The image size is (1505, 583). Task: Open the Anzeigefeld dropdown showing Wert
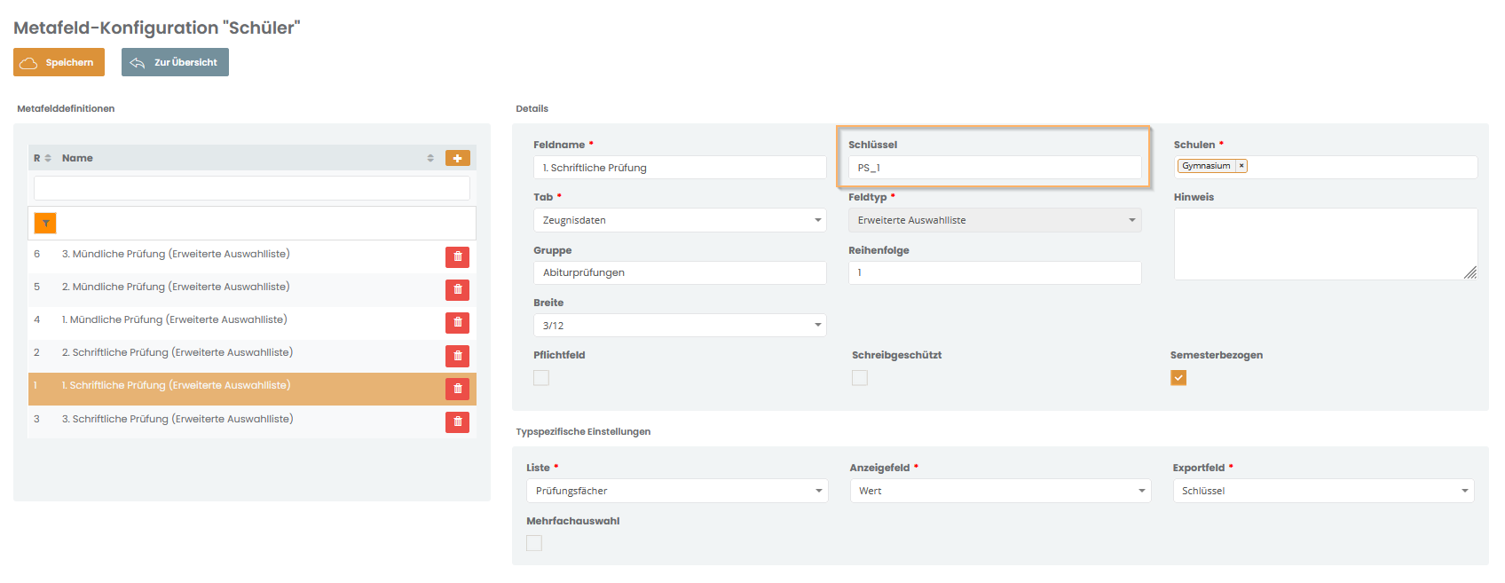pos(1000,491)
